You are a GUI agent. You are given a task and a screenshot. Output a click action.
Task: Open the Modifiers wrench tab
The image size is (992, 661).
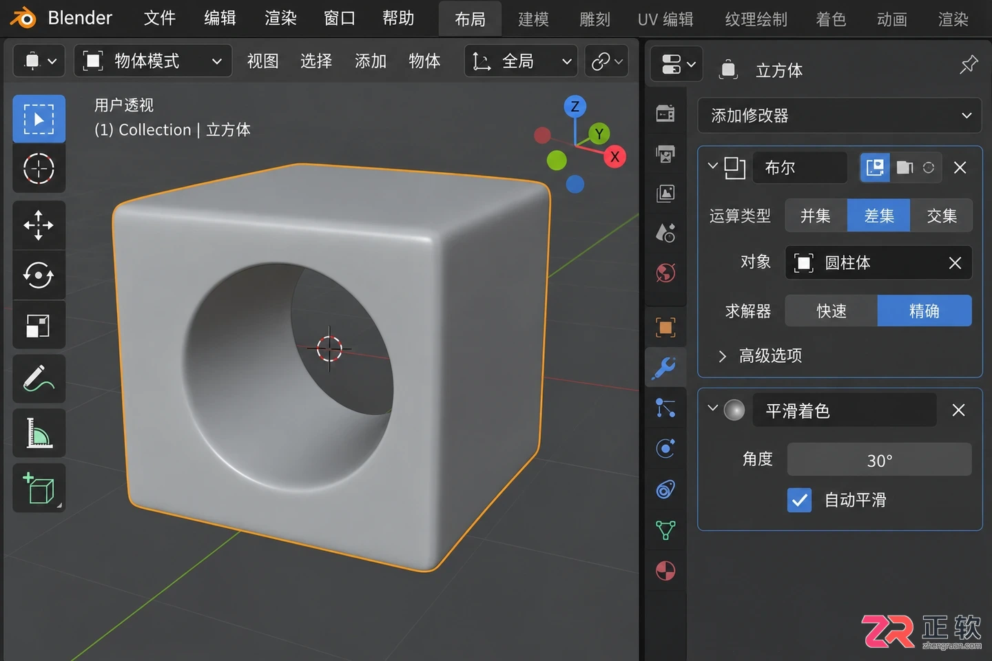click(x=665, y=368)
